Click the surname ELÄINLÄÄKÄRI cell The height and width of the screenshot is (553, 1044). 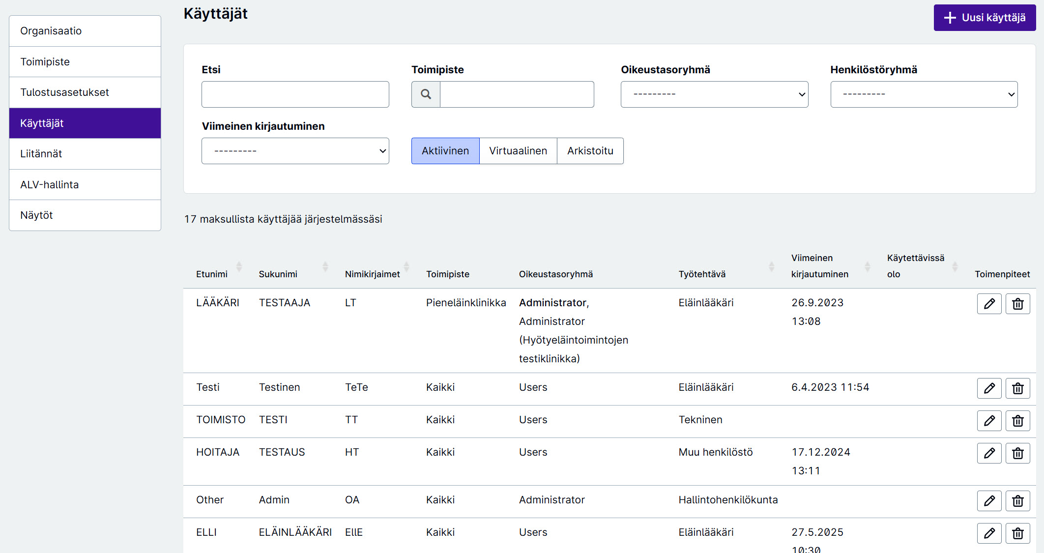pos(295,532)
